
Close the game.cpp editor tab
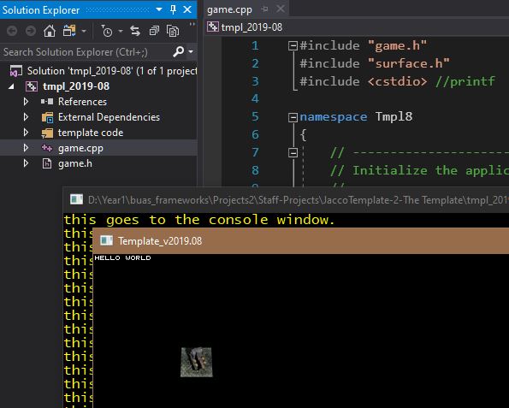281,9
